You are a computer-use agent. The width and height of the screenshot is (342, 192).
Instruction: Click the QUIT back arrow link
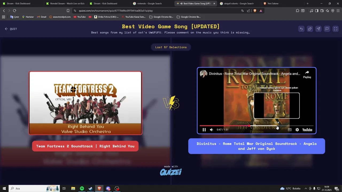tap(11, 29)
